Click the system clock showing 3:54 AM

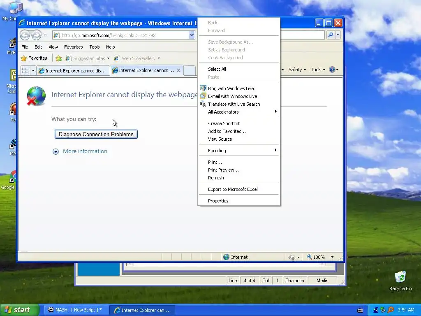pyautogui.click(x=406, y=310)
